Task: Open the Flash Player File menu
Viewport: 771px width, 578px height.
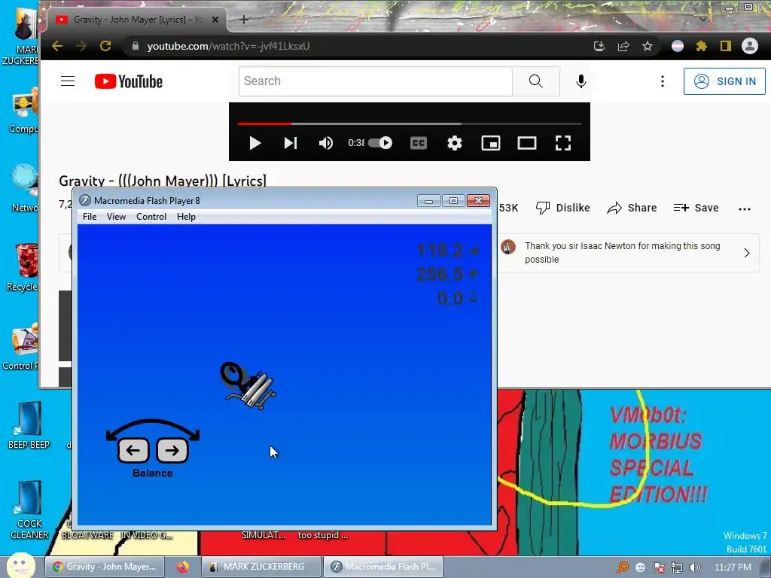Action: pos(90,217)
